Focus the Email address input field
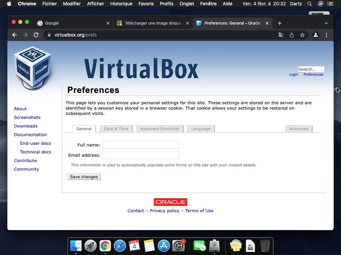The height and width of the screenshot is (255, 341). tap(141, 155)
